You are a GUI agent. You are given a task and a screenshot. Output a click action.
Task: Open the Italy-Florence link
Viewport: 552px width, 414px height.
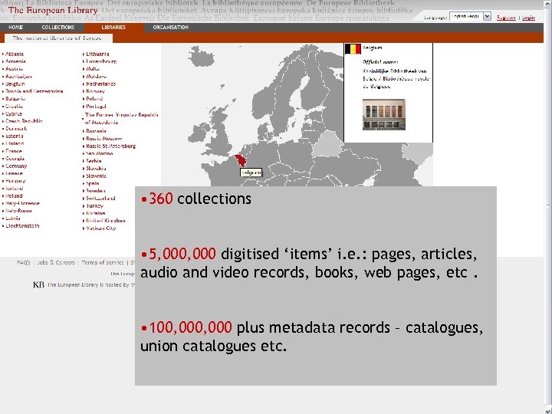[x=22, y=203]
